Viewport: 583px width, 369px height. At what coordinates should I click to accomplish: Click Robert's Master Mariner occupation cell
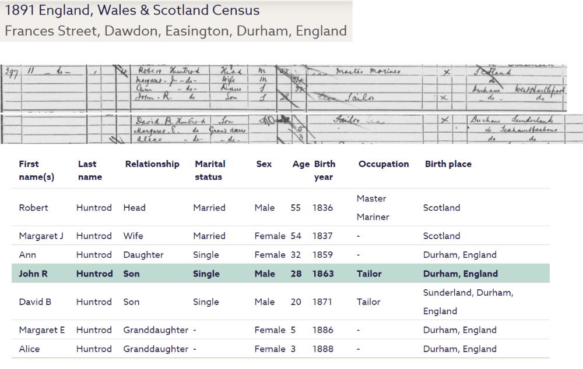click(x=373, y=208)
